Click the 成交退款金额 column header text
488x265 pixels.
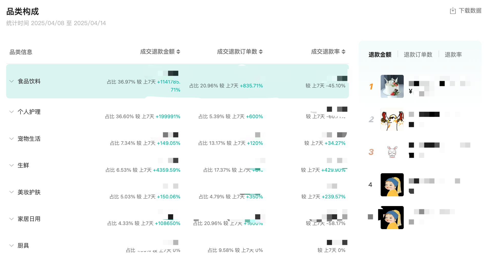click(157, 52)
